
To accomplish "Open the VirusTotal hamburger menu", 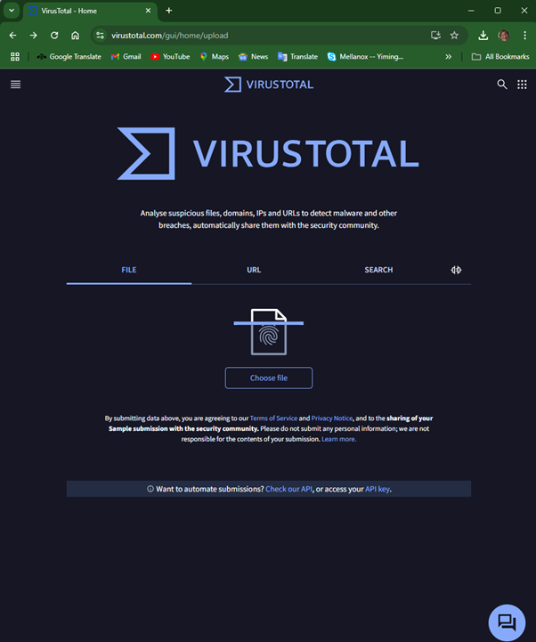I will click(x=15, y=85).
